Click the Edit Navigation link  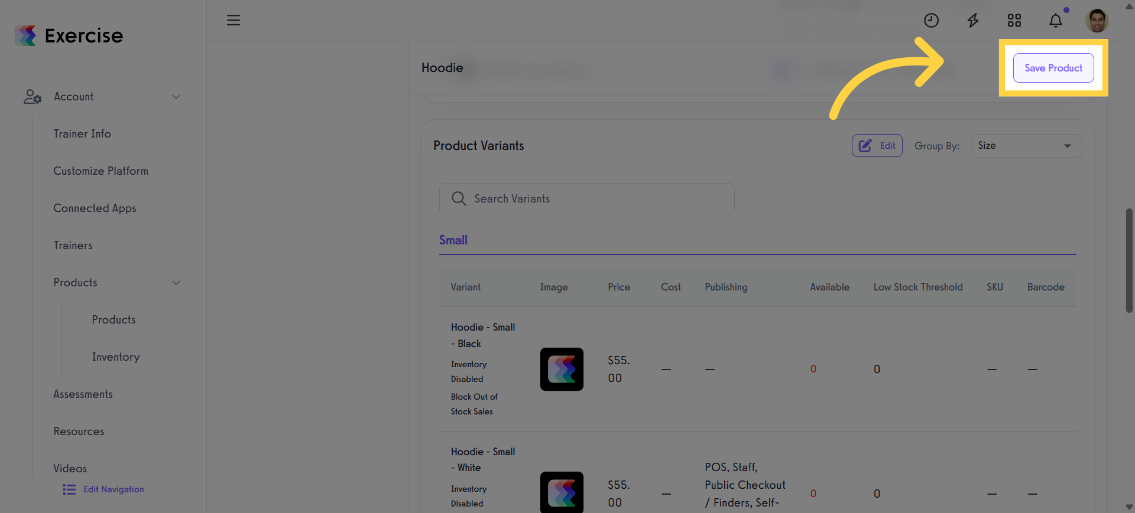tap(113, 489)
